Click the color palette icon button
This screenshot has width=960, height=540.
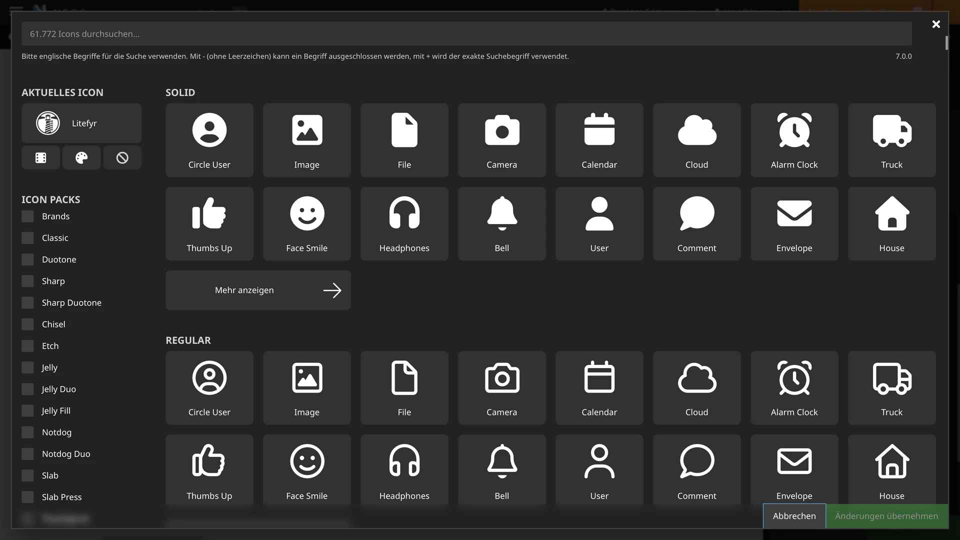(x=81, y=158)
